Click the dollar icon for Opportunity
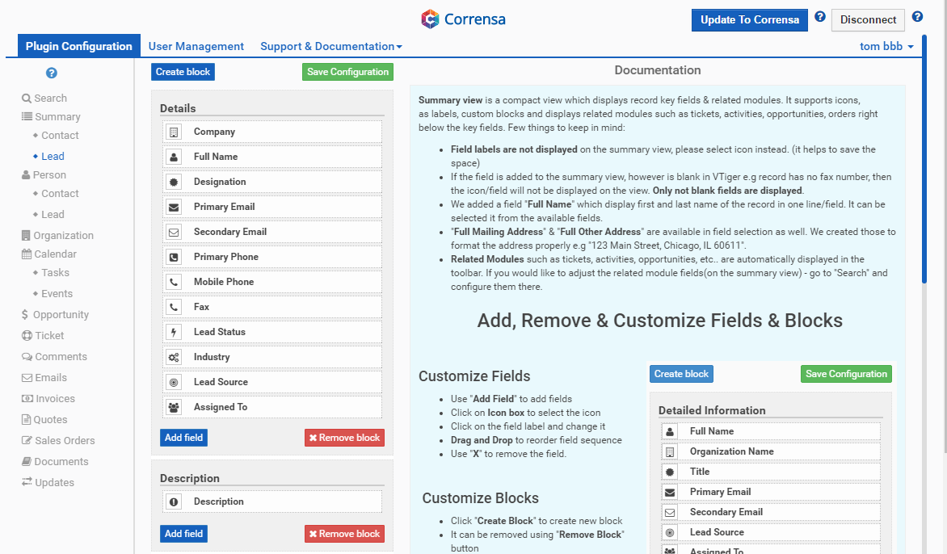This screenshot has height=554, width=947. pyautogui.click(x=25, y=314)
